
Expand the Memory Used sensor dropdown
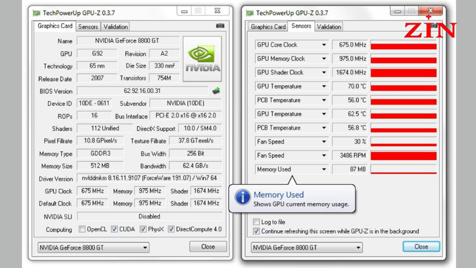[324, 169]
